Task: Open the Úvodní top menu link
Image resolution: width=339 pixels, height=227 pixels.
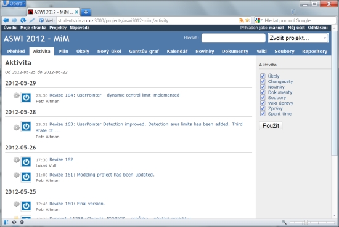Action: coord(10,28)
